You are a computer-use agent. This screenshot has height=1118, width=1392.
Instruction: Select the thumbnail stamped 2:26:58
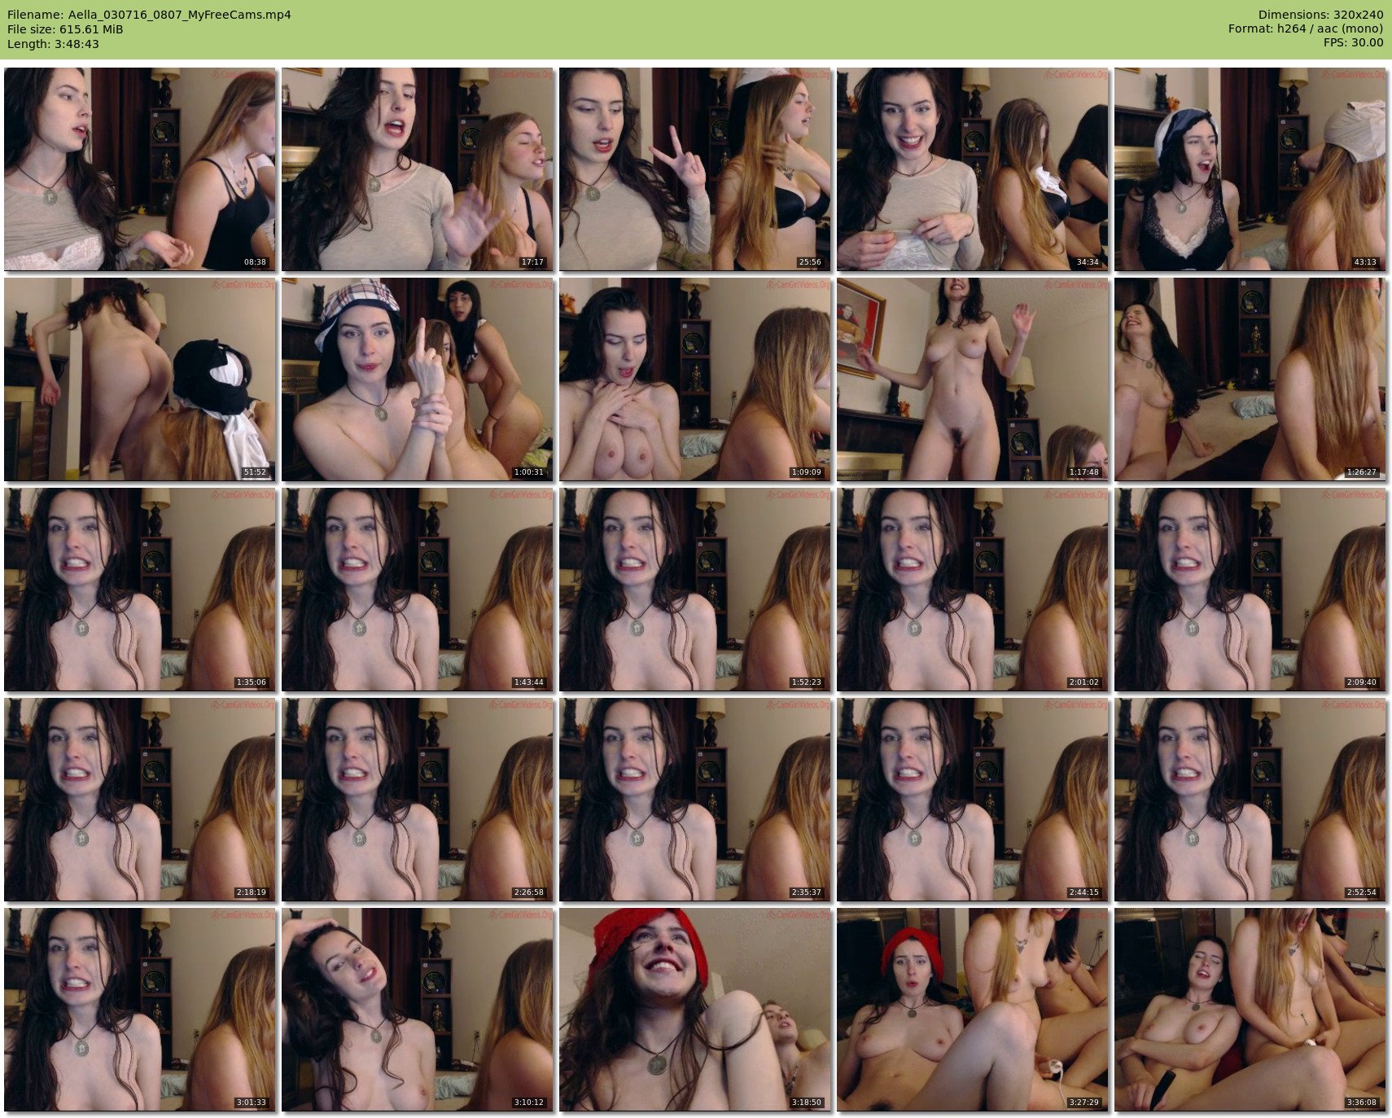point(418,800)
